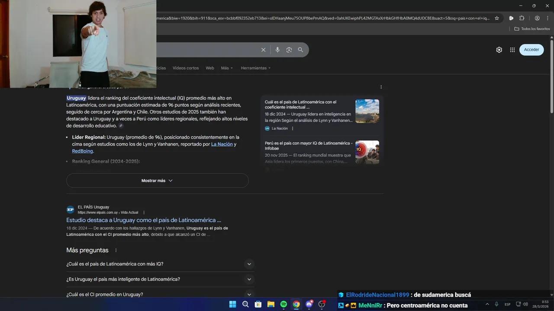Open the Herramientas dropdown
This screenshot has height=311, width=554.
coord(254,68)
